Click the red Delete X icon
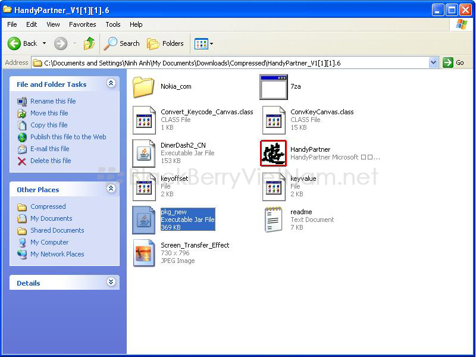 point(22,161)
